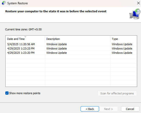Image resolution: width=141 pixels, height=113 pixels.
Task: Click the Next button
Action: (x=109, y=109)
